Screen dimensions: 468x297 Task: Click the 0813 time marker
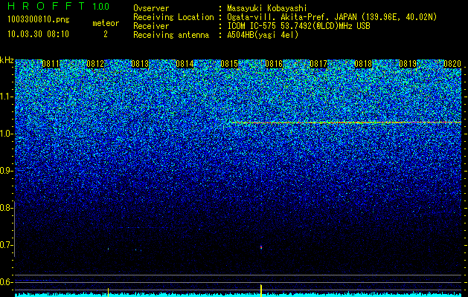click(x=140, y=64)
